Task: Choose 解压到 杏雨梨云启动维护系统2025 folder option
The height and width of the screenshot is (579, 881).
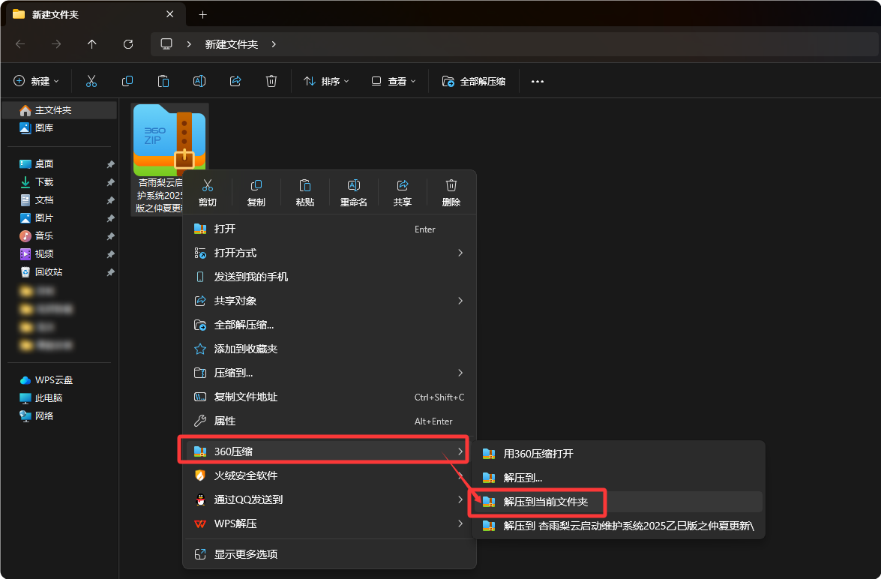Action: (618, 526)
